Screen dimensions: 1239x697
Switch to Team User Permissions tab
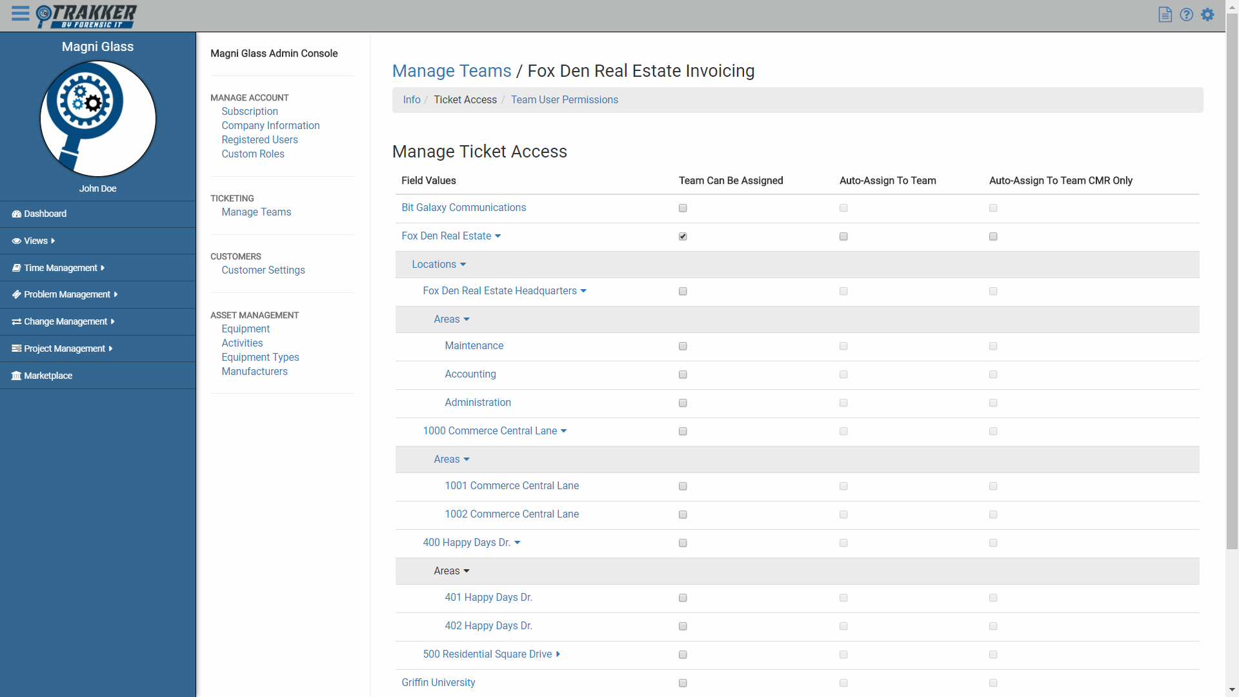[x=564, y=100]
